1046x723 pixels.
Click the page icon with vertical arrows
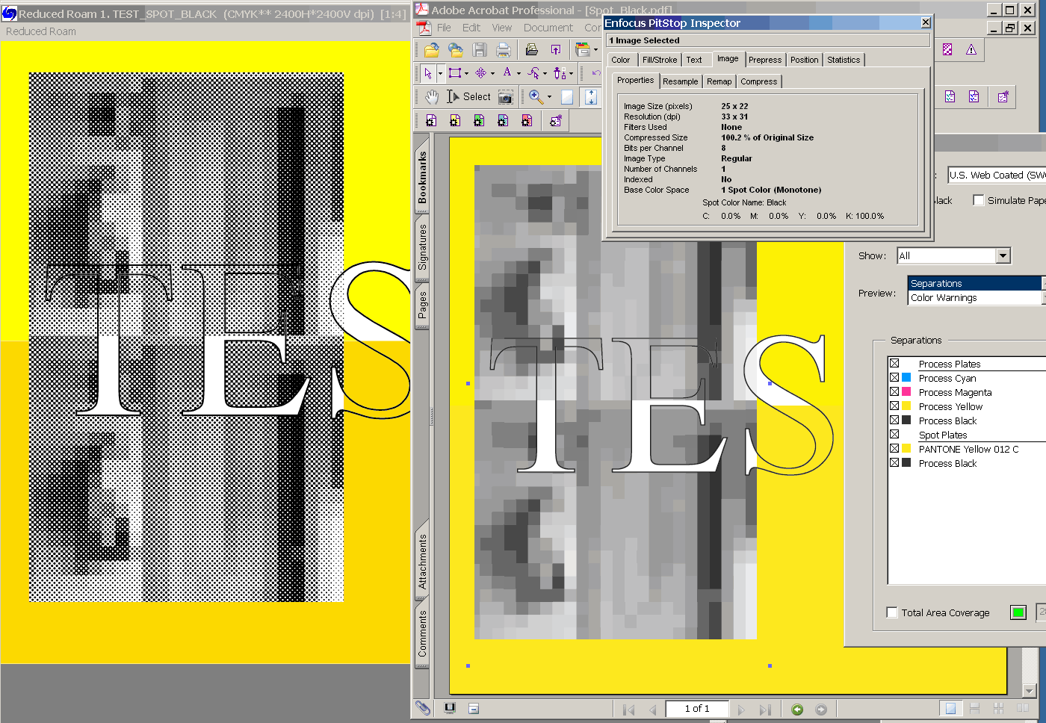click(591, 97)
